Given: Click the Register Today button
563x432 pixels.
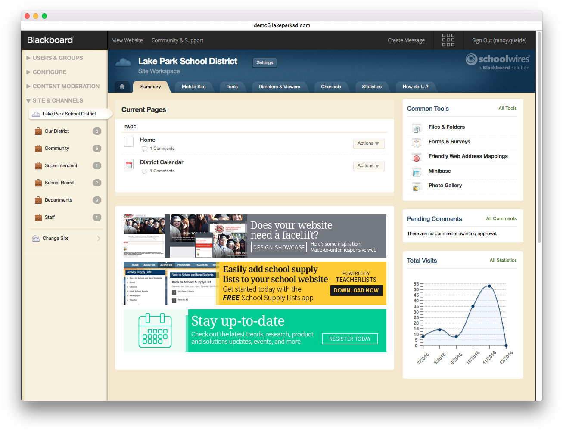Looking at the screenshot, I should point(350,339).
